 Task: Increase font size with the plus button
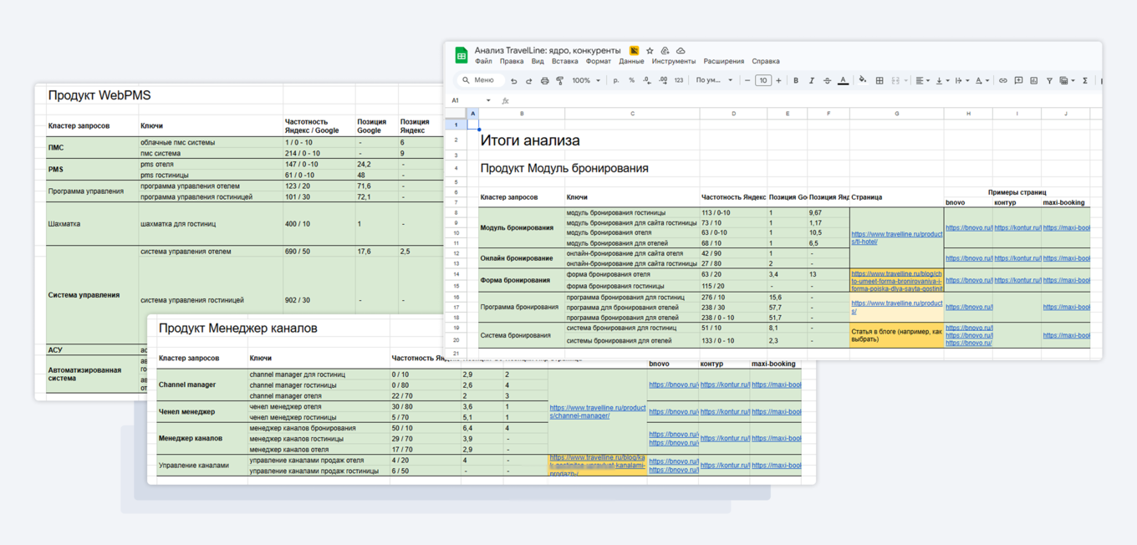[x=778, y=81]
